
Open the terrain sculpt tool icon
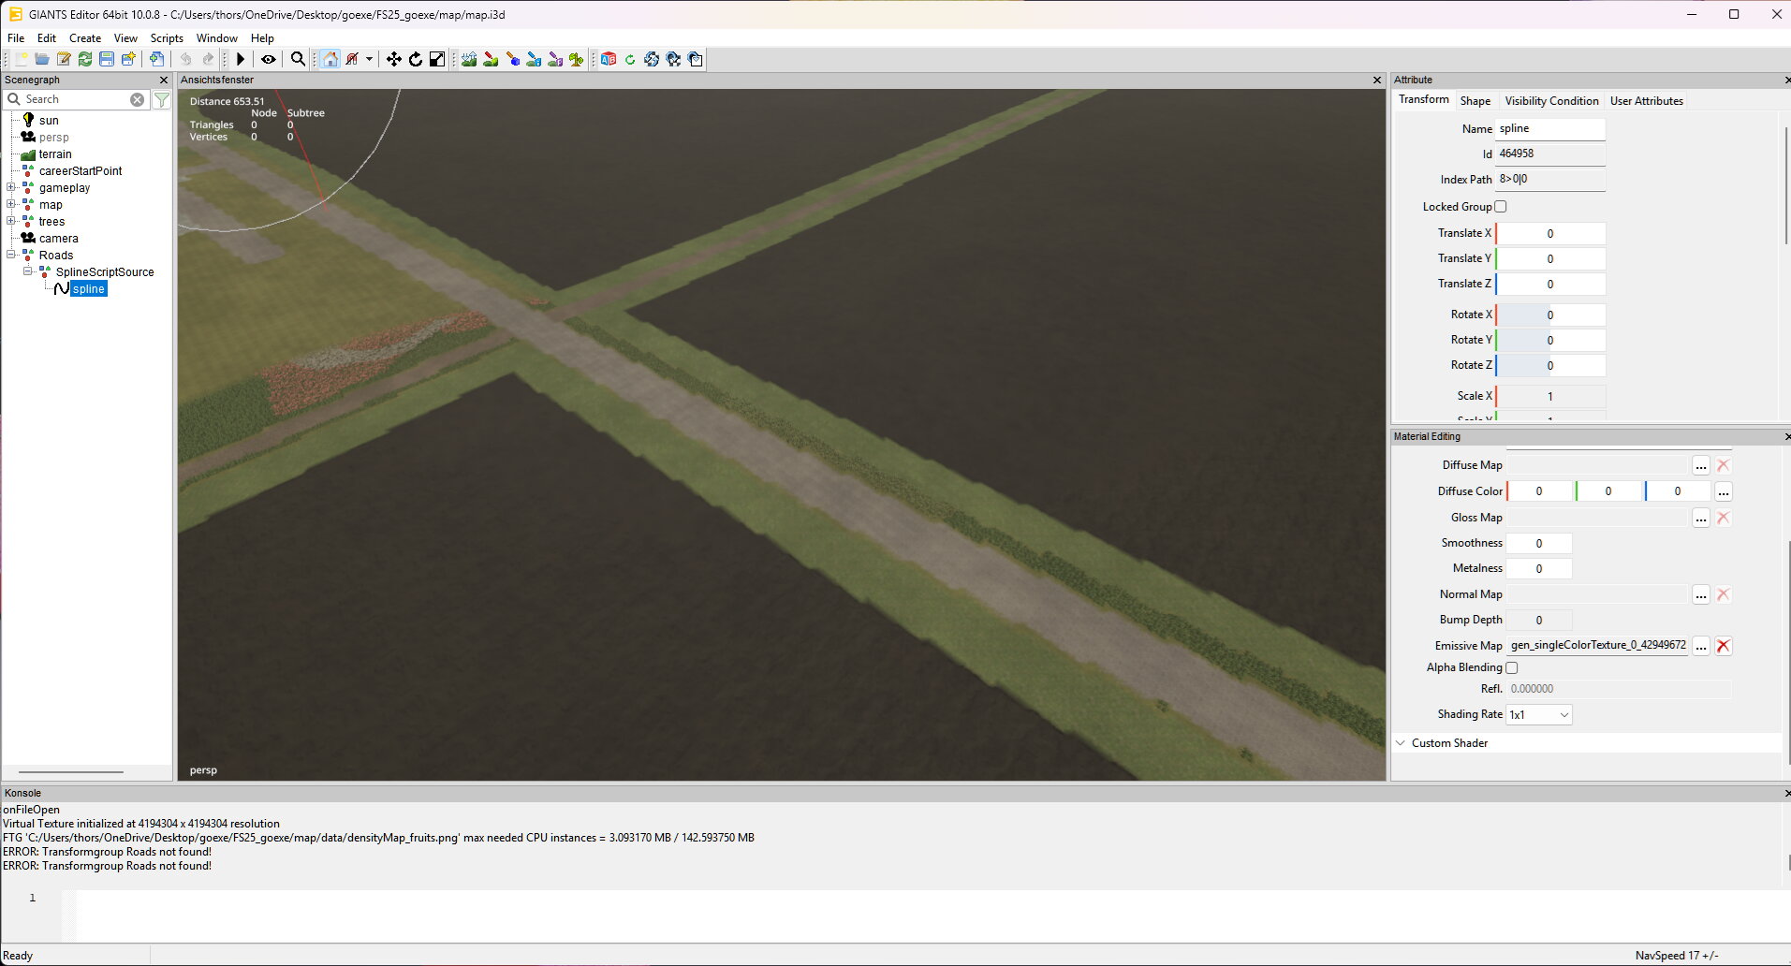pos(469,59)
